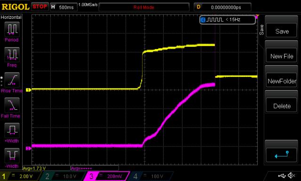Image resolution: width=301 pixels, height=181 pixels.
Task: Toggle channel 1 at 2.00 V
Action: (x=21, y=176)
